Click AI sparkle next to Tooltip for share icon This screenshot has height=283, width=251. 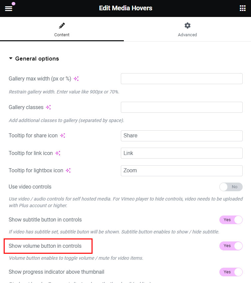[63, 136]
